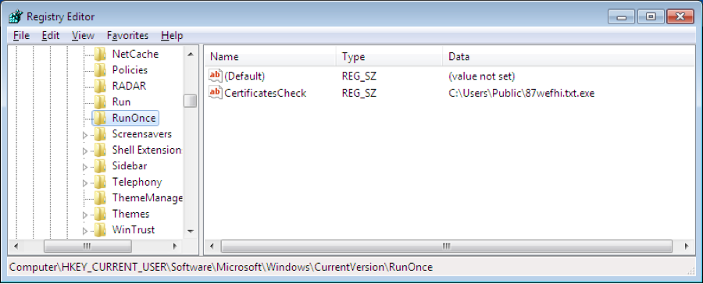Click the status bar registry path
Viewport: 703px width, 284px height.
coord(221,268)
